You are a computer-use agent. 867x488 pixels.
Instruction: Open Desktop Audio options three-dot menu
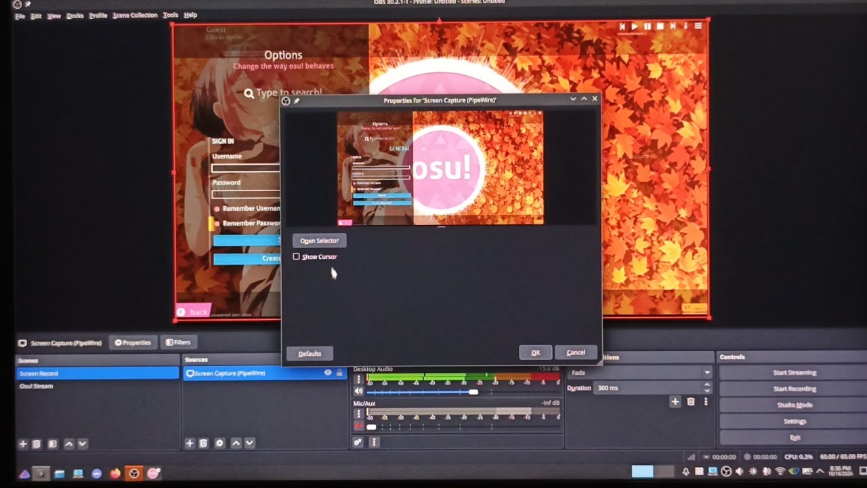[359, 380]
